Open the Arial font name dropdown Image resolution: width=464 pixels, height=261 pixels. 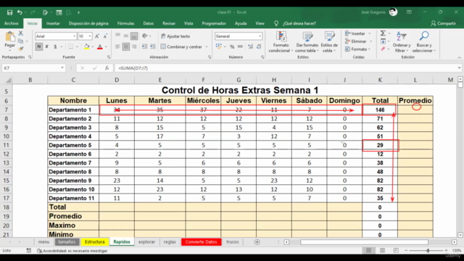(74, 36)
